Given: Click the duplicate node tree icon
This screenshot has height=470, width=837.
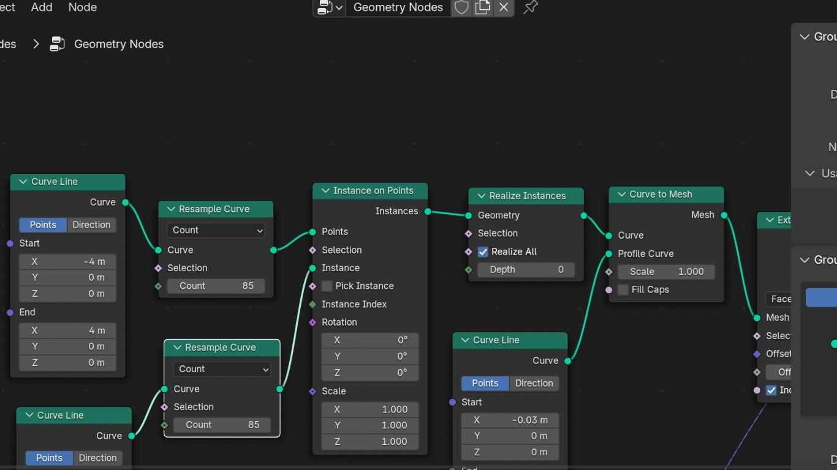Looking at the screenshot, I should point(483,7).
